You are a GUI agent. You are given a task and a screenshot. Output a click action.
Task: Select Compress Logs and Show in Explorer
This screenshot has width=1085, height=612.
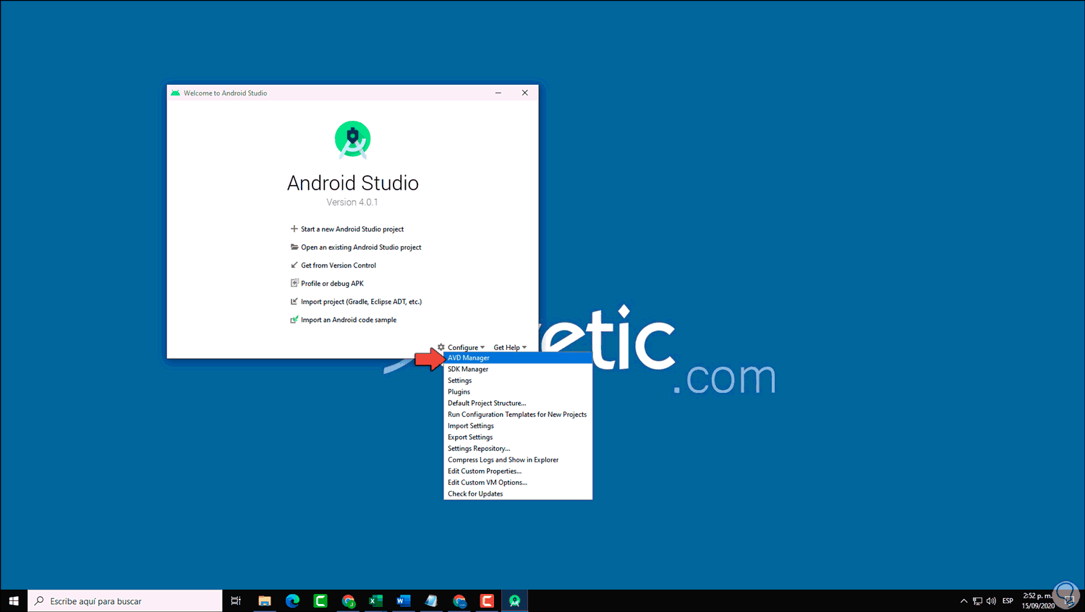click(x=518, y=460)
